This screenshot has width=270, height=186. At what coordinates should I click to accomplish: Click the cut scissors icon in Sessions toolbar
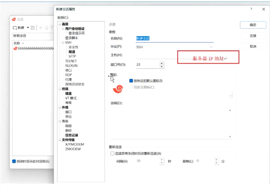coord(40,28)
